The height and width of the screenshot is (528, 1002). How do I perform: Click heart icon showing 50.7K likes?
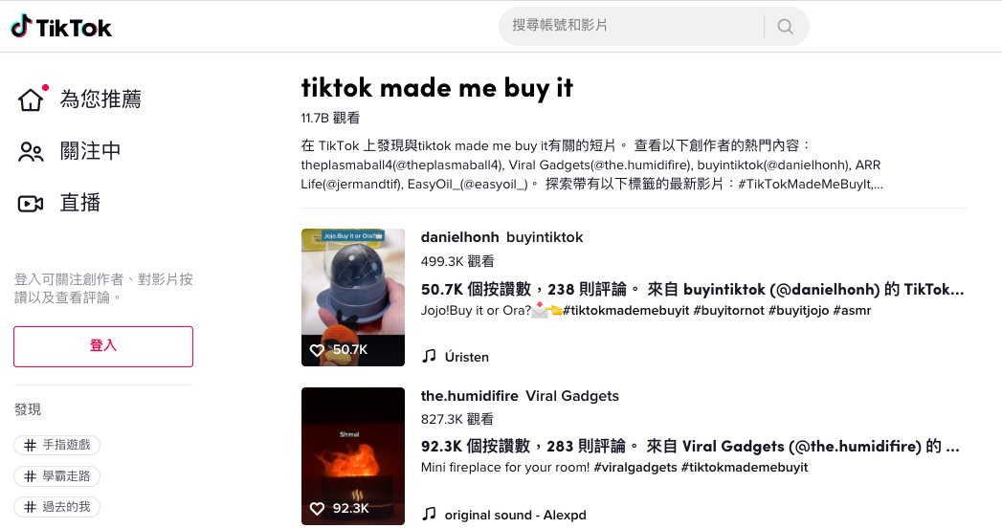pos(317,350)
